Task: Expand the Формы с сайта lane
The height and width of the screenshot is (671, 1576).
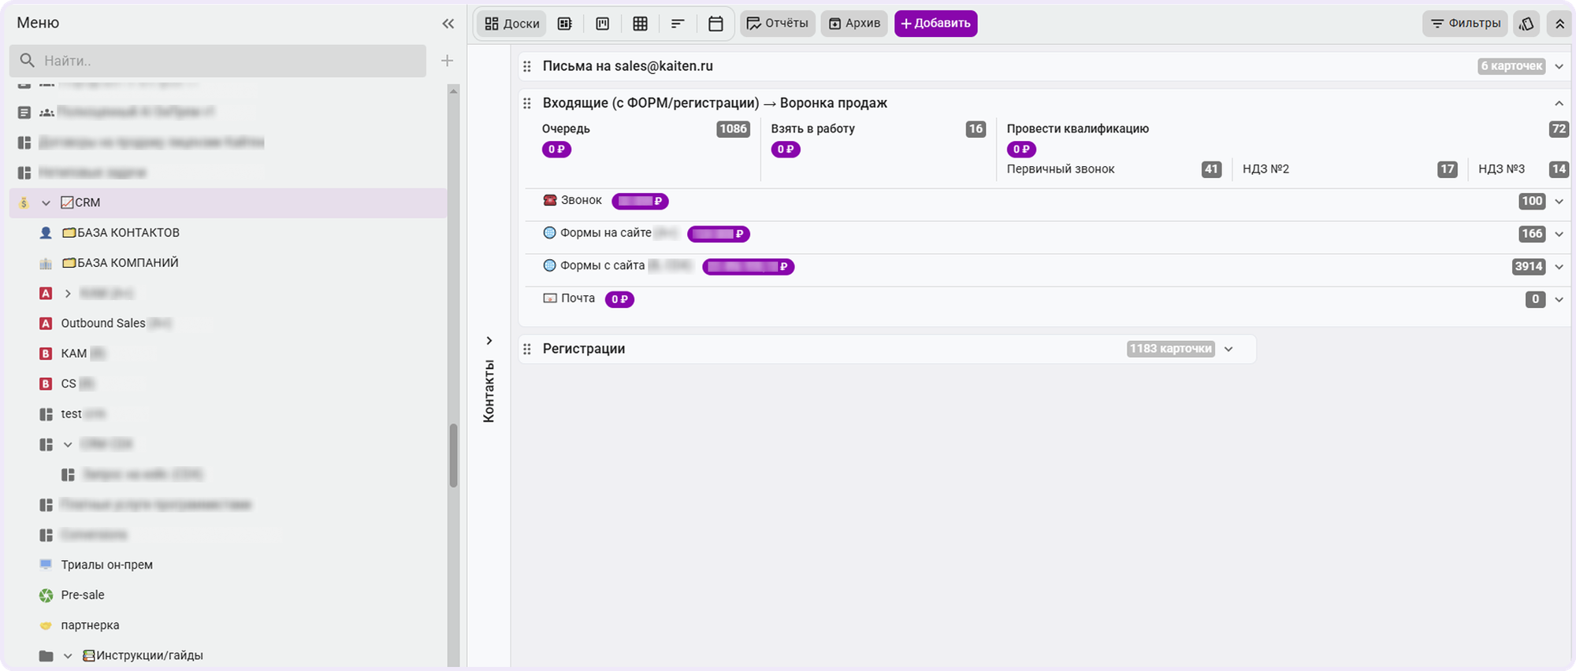Action: point(1559,267)
